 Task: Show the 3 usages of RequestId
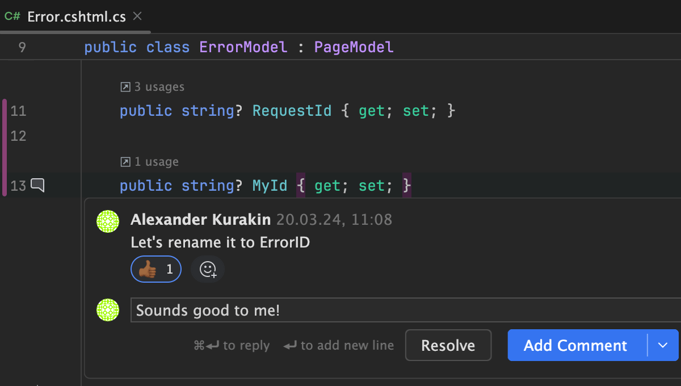(x=159, y=87)
